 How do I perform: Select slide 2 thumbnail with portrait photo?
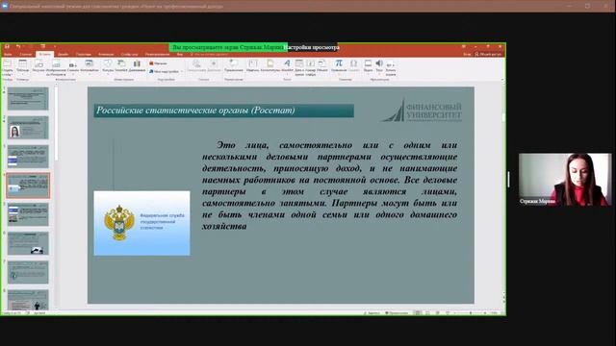tap(28, 128)
